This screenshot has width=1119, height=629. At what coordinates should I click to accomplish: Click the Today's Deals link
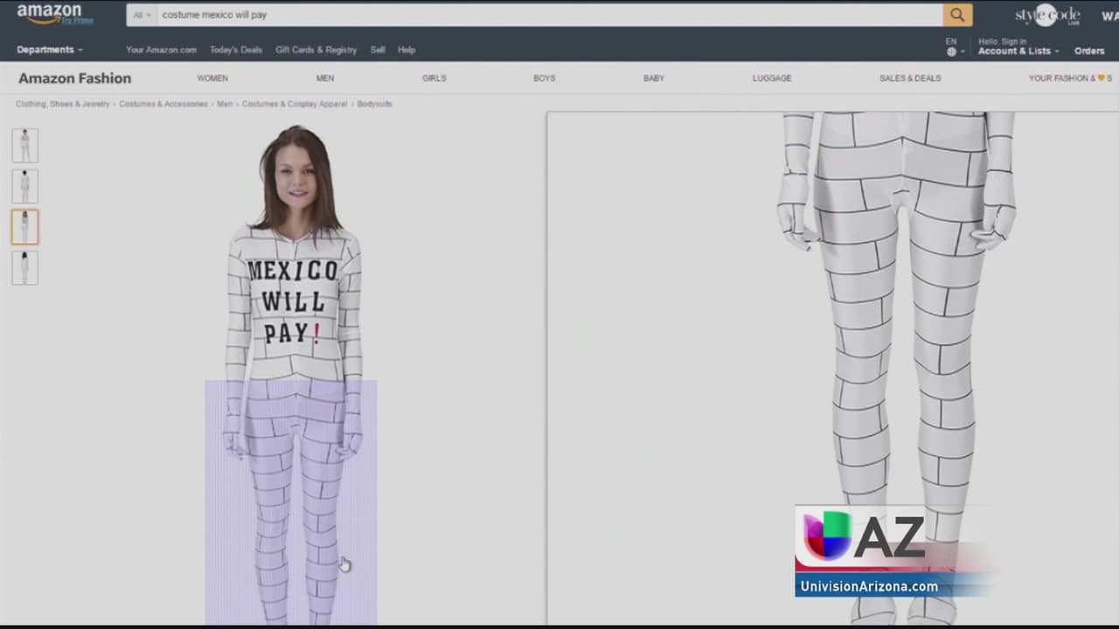(236, 50)
